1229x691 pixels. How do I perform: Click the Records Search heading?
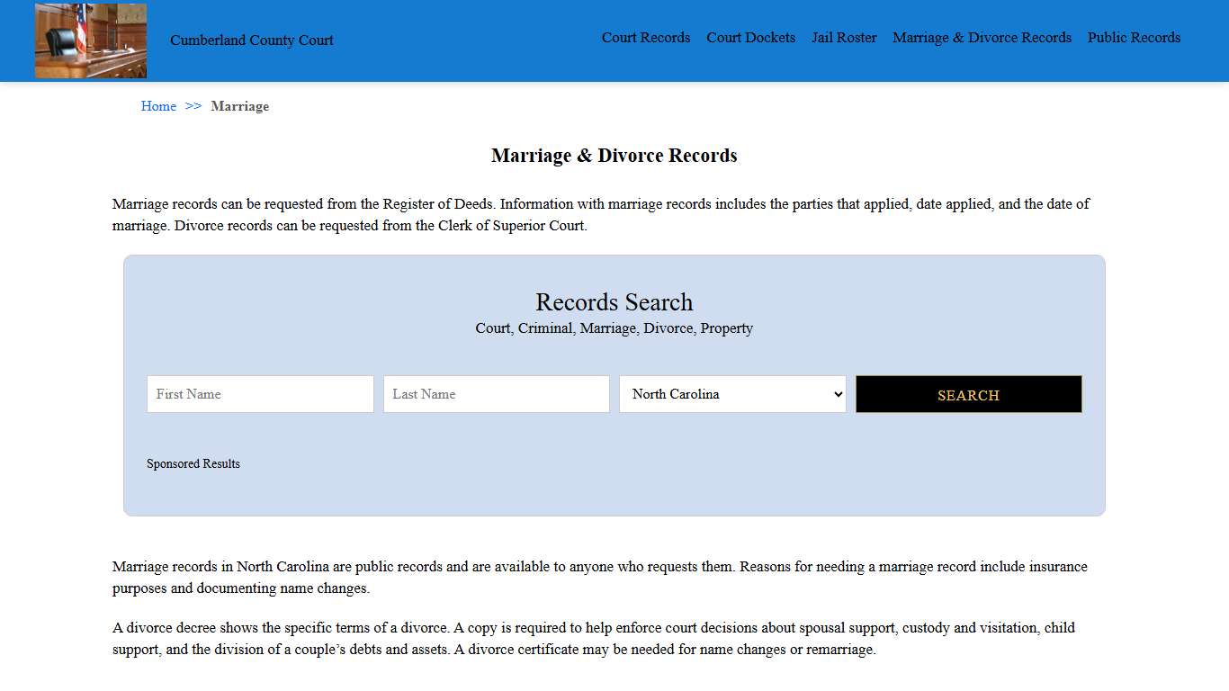614,302
